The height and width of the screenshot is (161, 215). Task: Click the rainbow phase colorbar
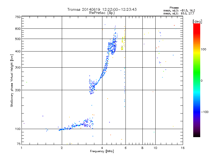[x=197, y=80]
